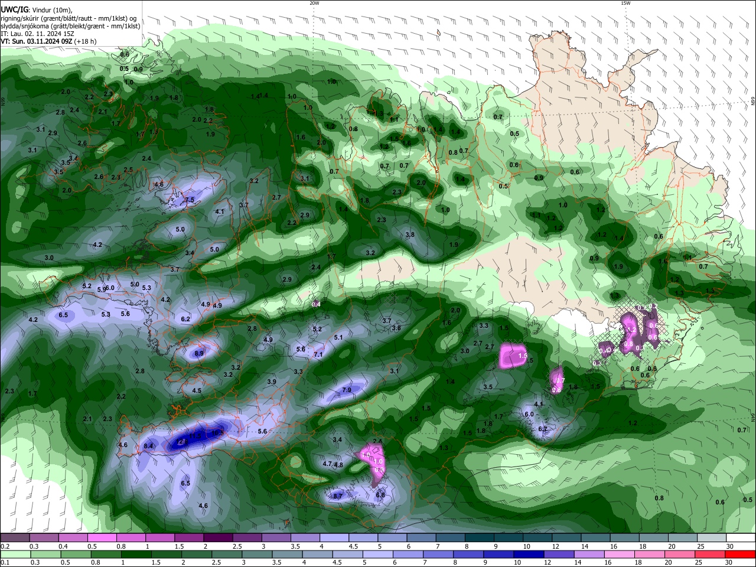The image size is (756, 567).
Task: Click the UWC/IG title text
Action: [14, 9]
